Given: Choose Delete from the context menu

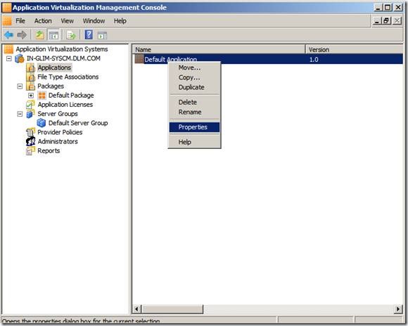Looking at the screenshot, I should point(194,103).
